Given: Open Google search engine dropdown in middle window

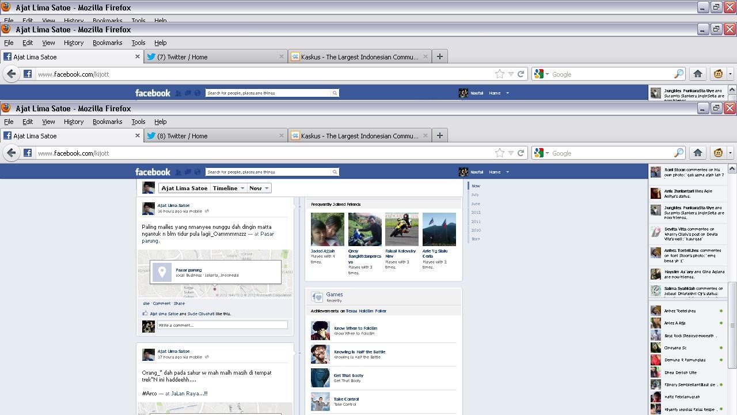Looking at the screenshot, I should pyautogui.click(x=542, y=74).
